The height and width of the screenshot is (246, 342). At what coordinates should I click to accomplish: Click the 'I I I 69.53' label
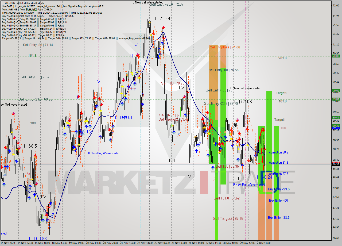(x=243, y=102)
